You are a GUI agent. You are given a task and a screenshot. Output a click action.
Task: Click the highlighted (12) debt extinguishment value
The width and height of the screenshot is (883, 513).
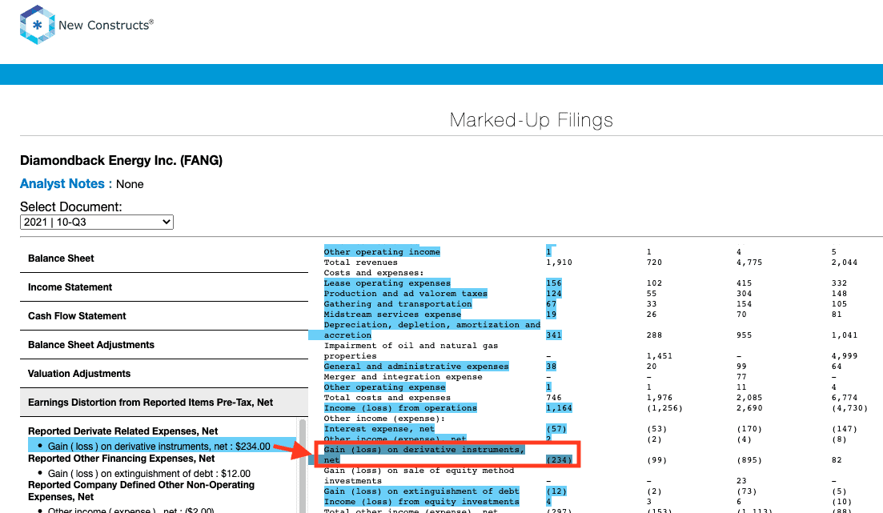(x=556, y=491)
